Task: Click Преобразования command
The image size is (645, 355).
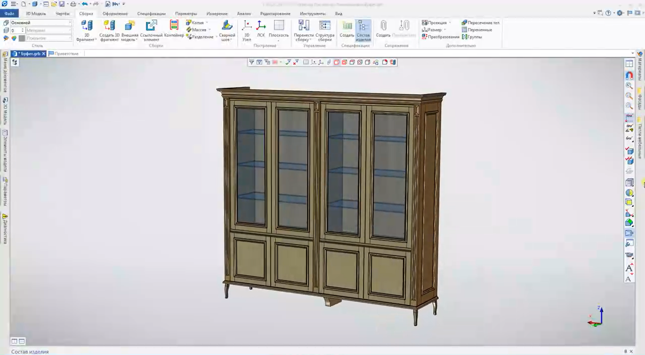Action: pyautogui.click(x=441, y=37)
